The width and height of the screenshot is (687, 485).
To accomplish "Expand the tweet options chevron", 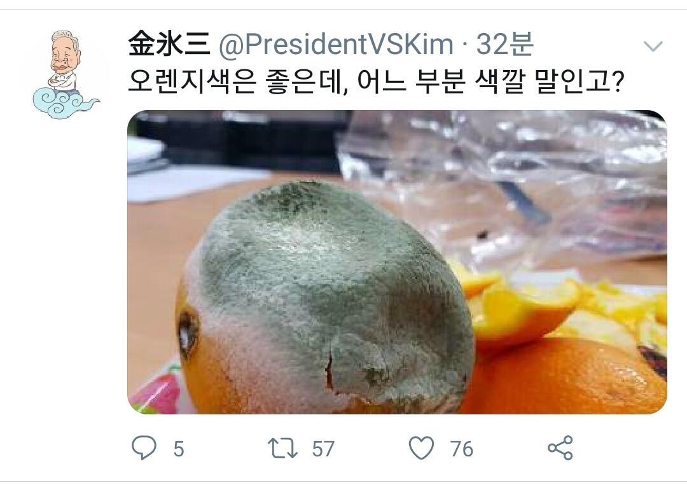I will tap(653, 46).
